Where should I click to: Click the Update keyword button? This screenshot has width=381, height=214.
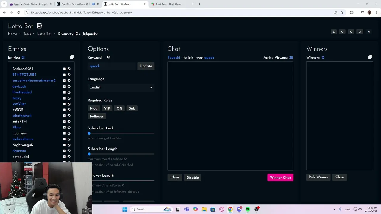[x=146, y=66]
